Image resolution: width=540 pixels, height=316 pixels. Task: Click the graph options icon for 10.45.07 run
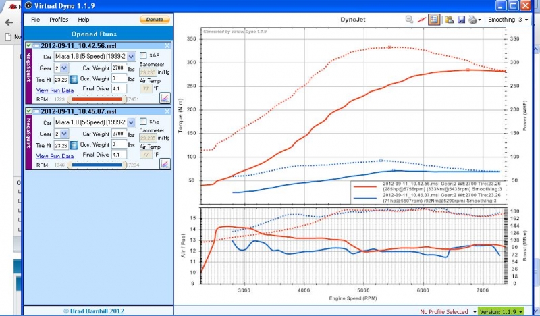[x=165, y=163]
